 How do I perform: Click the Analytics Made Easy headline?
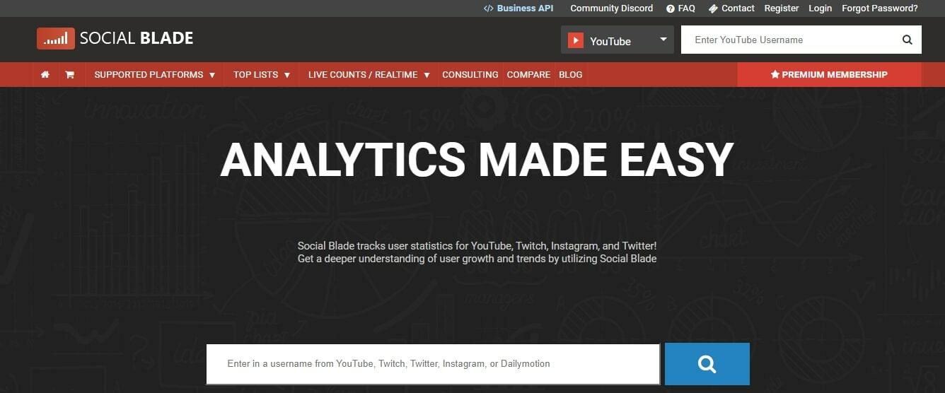477,160
